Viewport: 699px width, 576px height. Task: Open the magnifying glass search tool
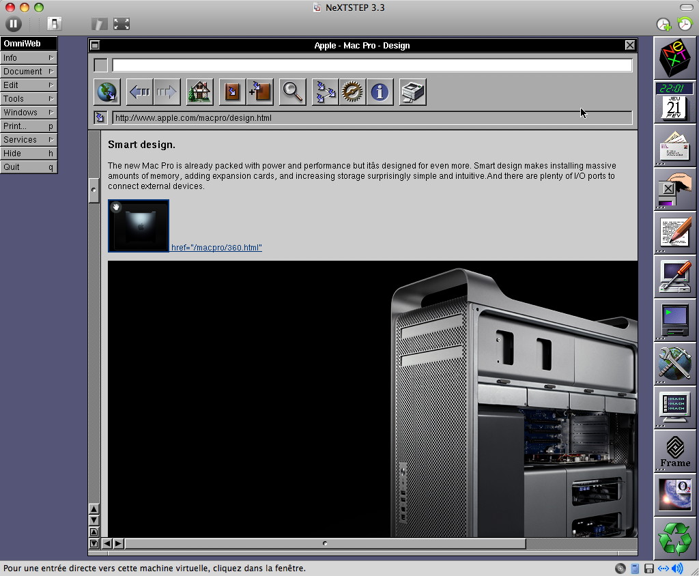(292, 92)
